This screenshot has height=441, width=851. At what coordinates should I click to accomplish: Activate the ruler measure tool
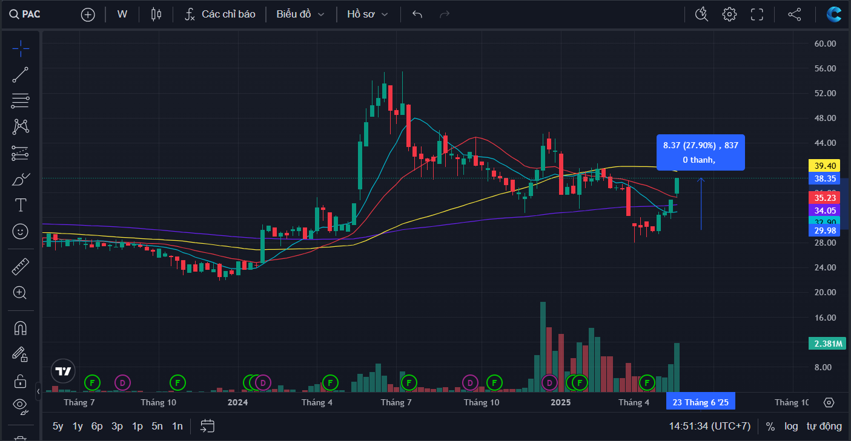point(20,266)
